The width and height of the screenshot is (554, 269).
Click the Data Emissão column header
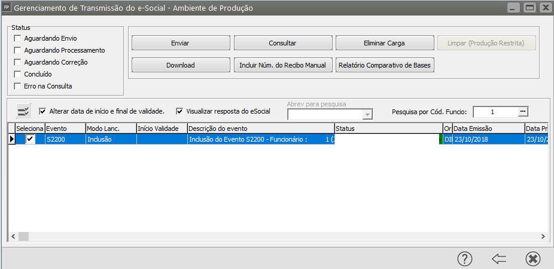(x=489, y=129)
